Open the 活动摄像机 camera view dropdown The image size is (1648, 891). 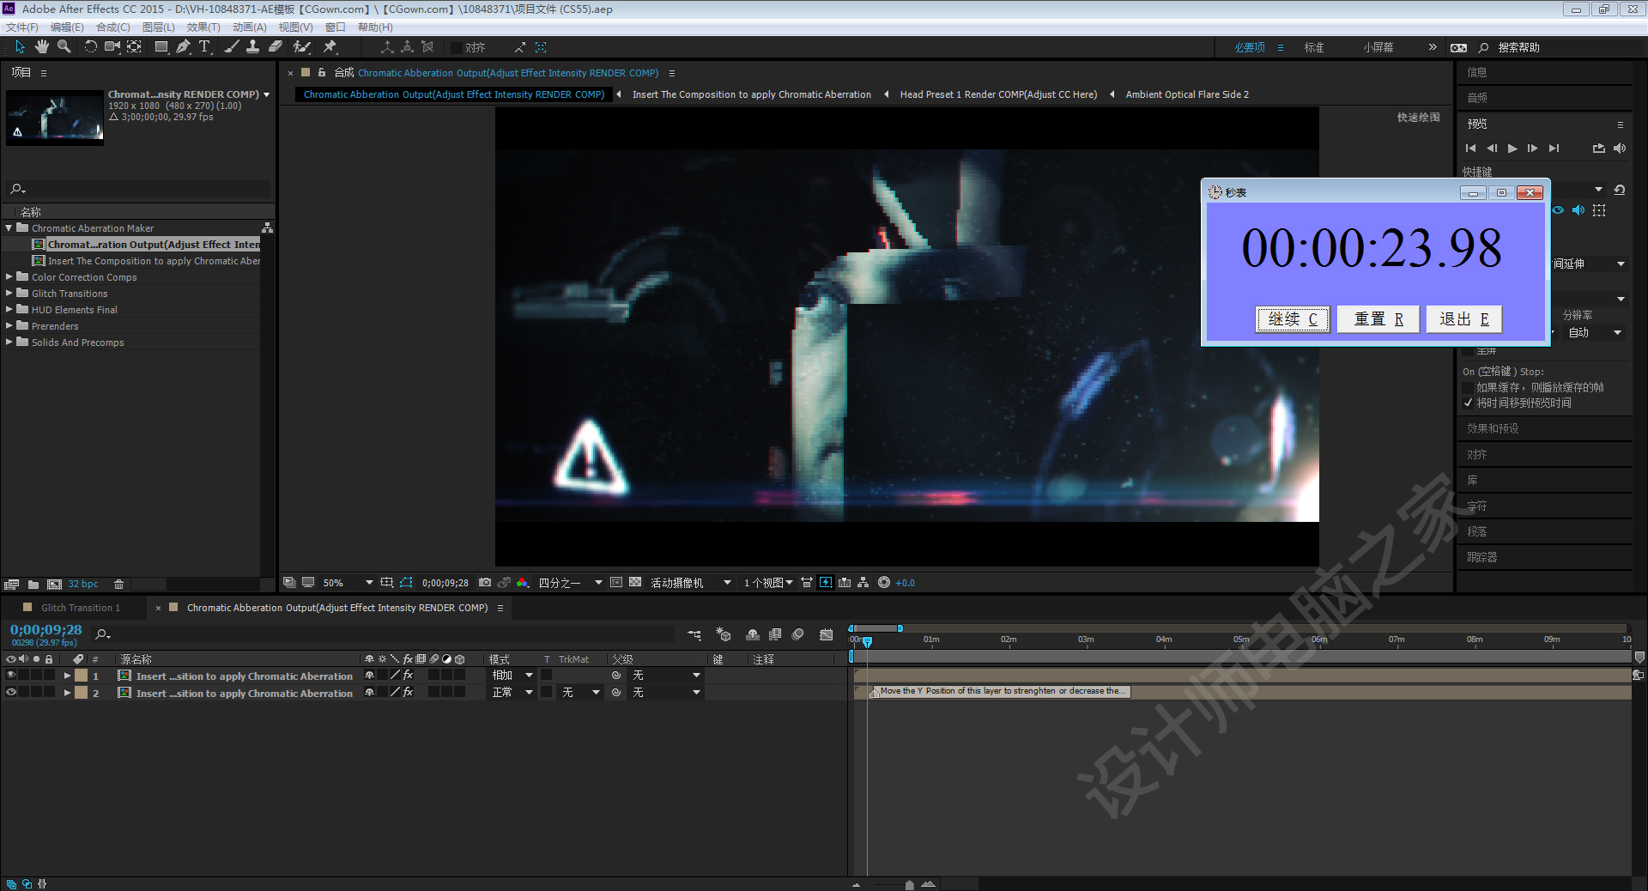[x=690, y=583]
